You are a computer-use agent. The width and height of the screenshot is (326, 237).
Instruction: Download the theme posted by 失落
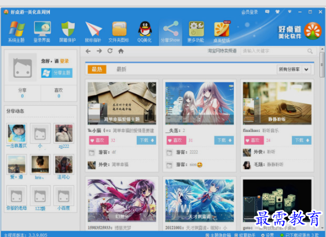(x=224, y=141)
